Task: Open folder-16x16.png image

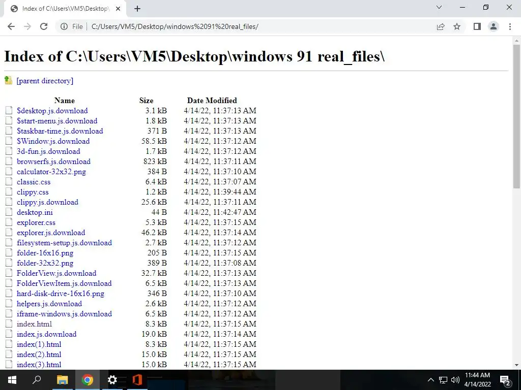Action: click(x=45, y=253)
